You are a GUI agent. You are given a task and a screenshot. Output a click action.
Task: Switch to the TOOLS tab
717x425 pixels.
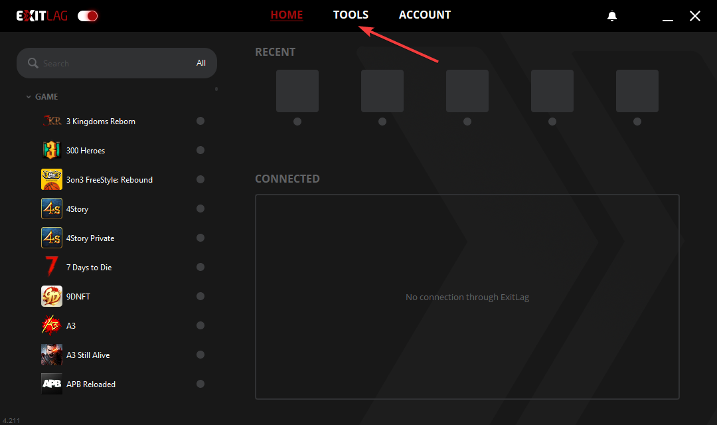coord(351,15)
